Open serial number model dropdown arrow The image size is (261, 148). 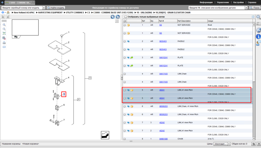[x=44, y=8]
